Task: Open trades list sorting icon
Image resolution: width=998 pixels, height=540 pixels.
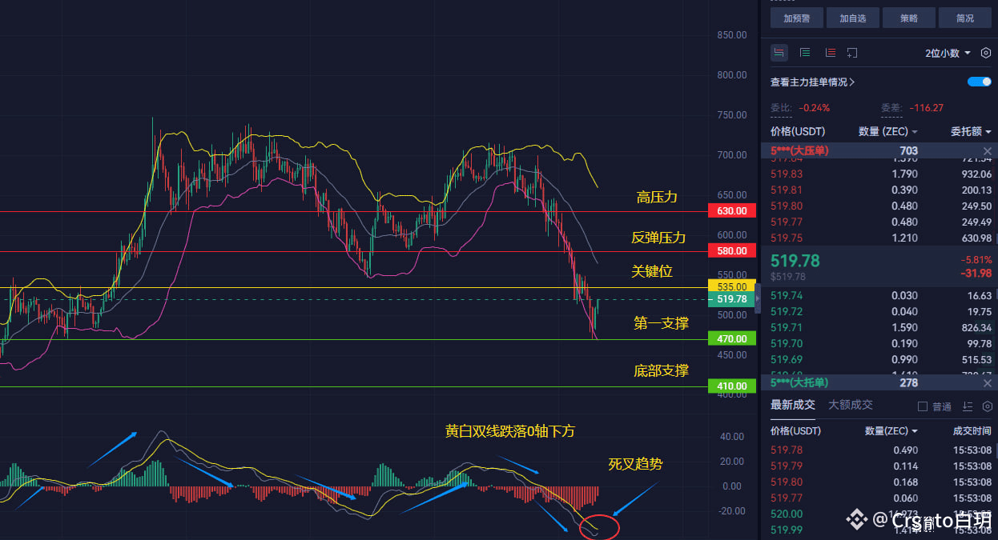Action: click(x=968, y=406)
